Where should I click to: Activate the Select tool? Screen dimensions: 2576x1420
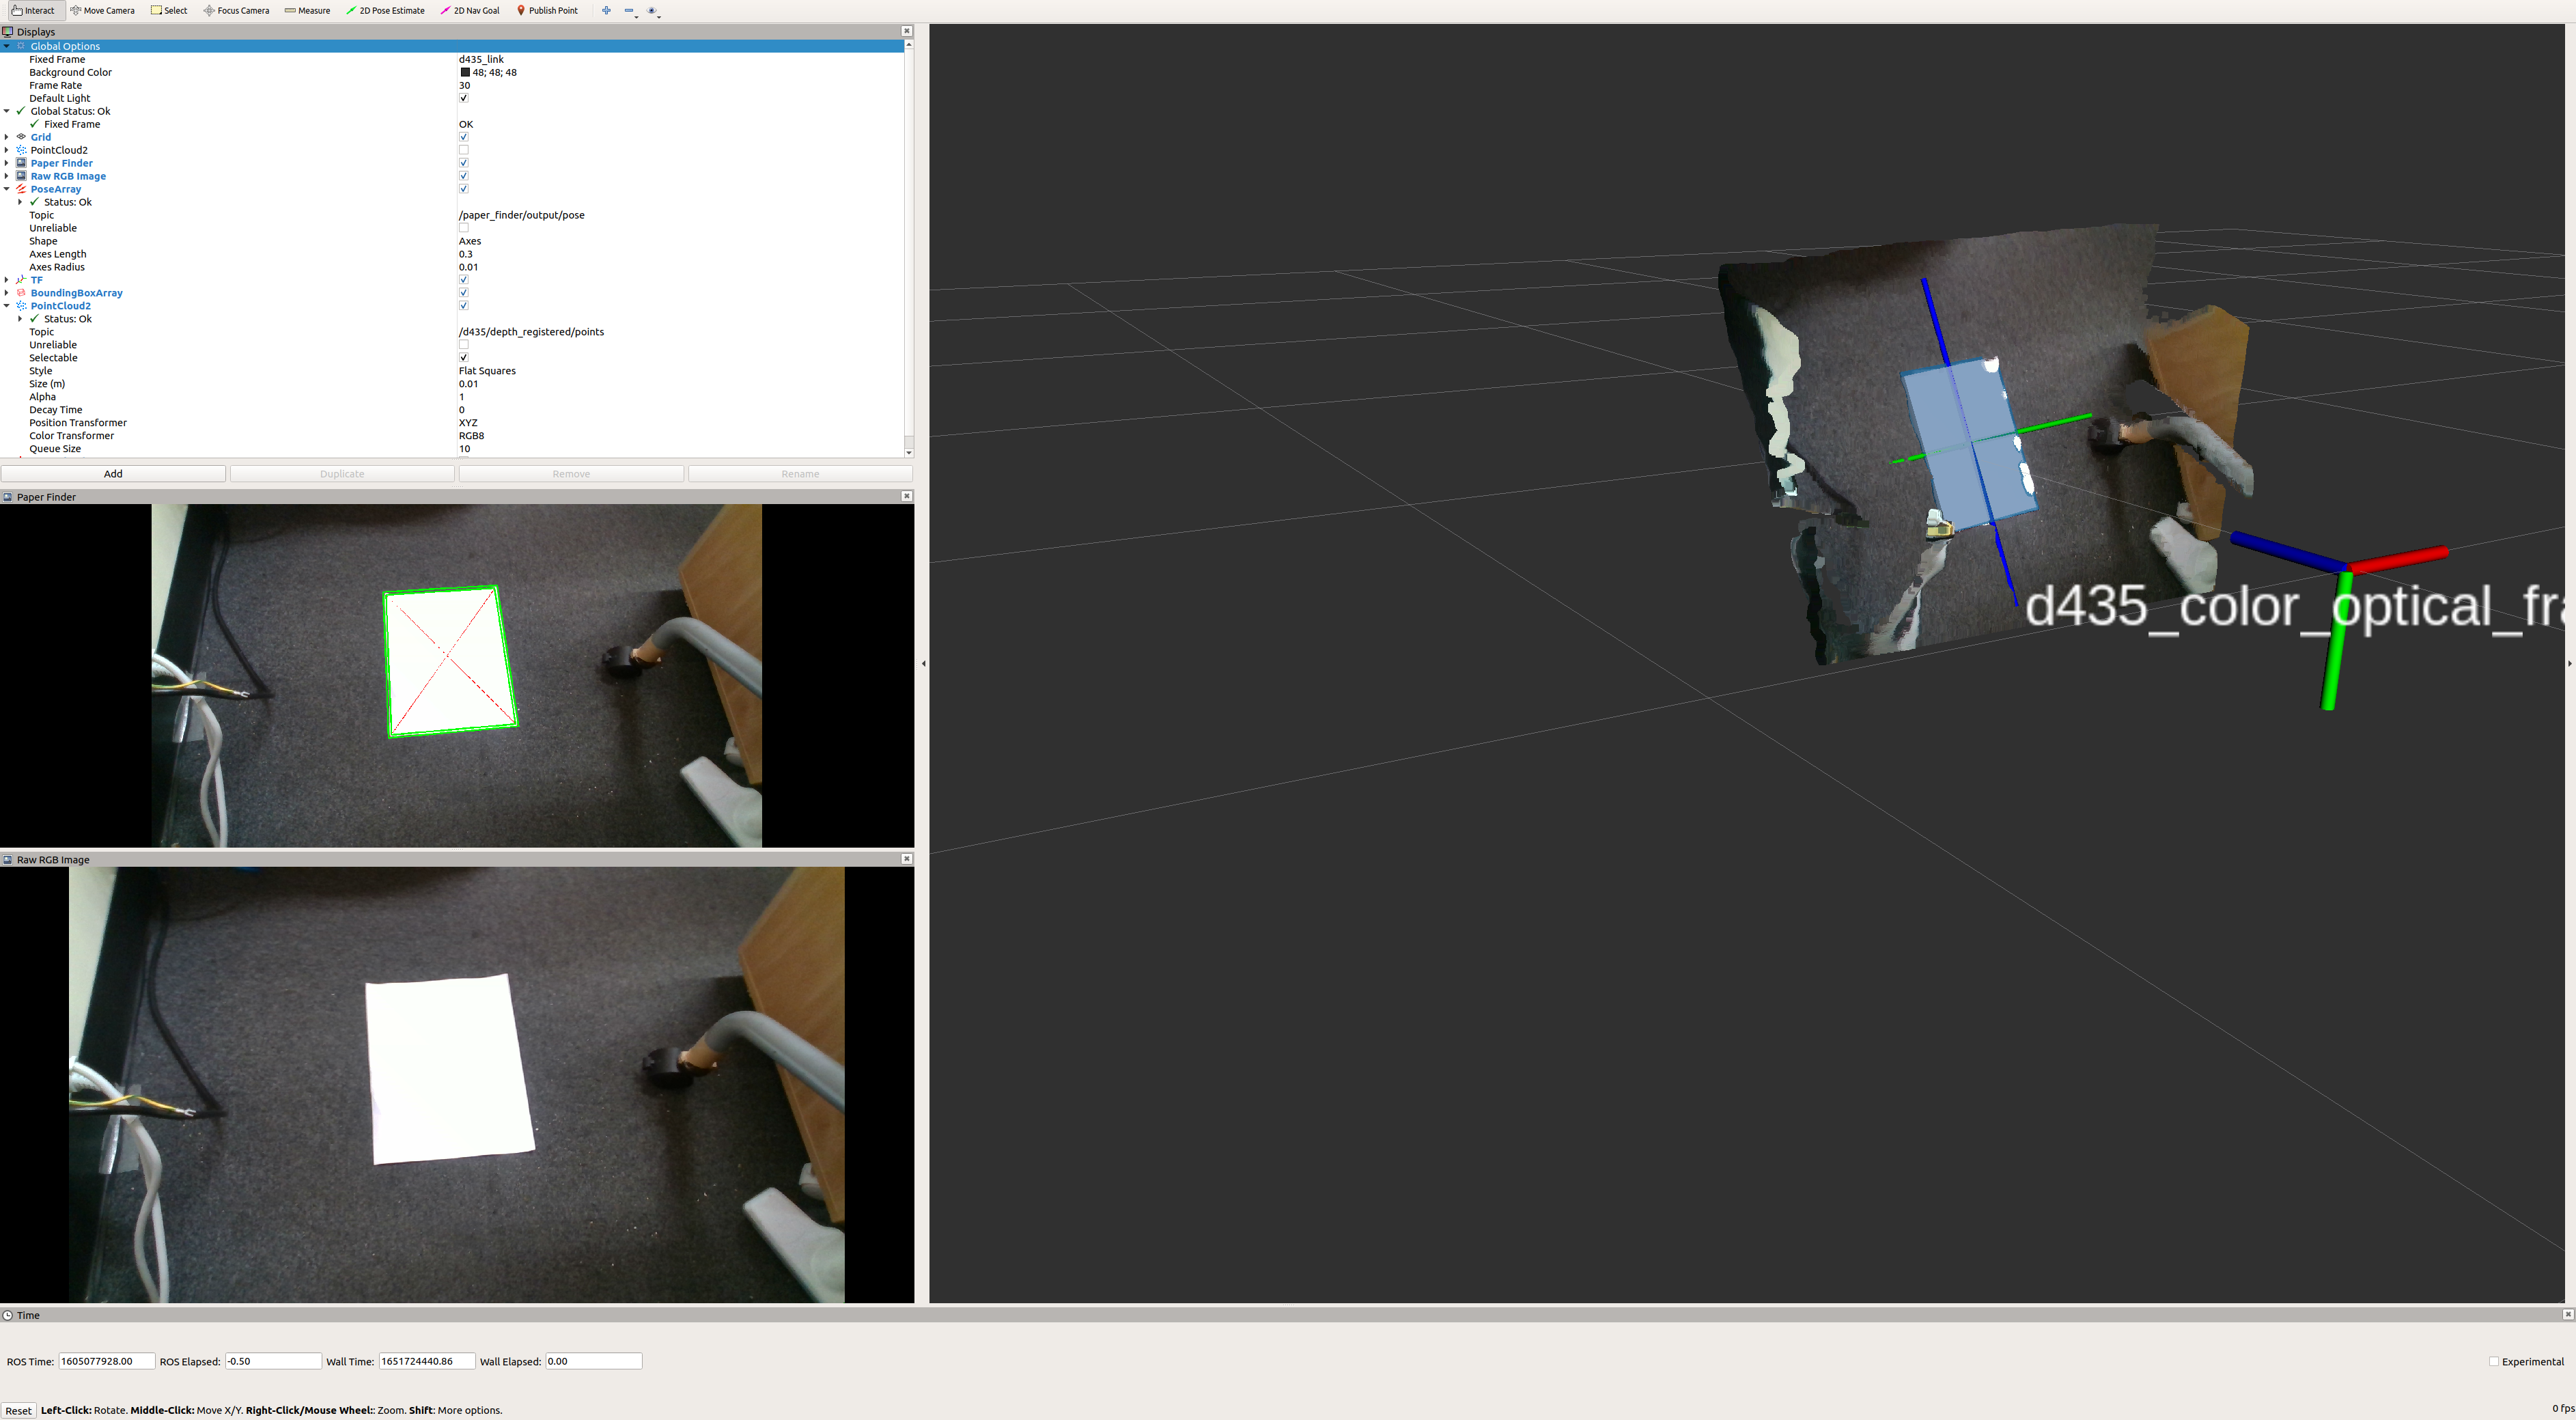click(169, 10)
